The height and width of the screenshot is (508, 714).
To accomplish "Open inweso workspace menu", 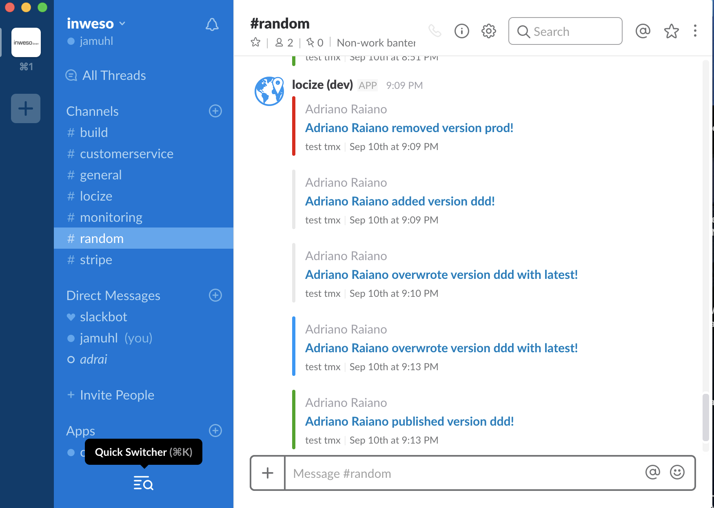I will (96, 24).
